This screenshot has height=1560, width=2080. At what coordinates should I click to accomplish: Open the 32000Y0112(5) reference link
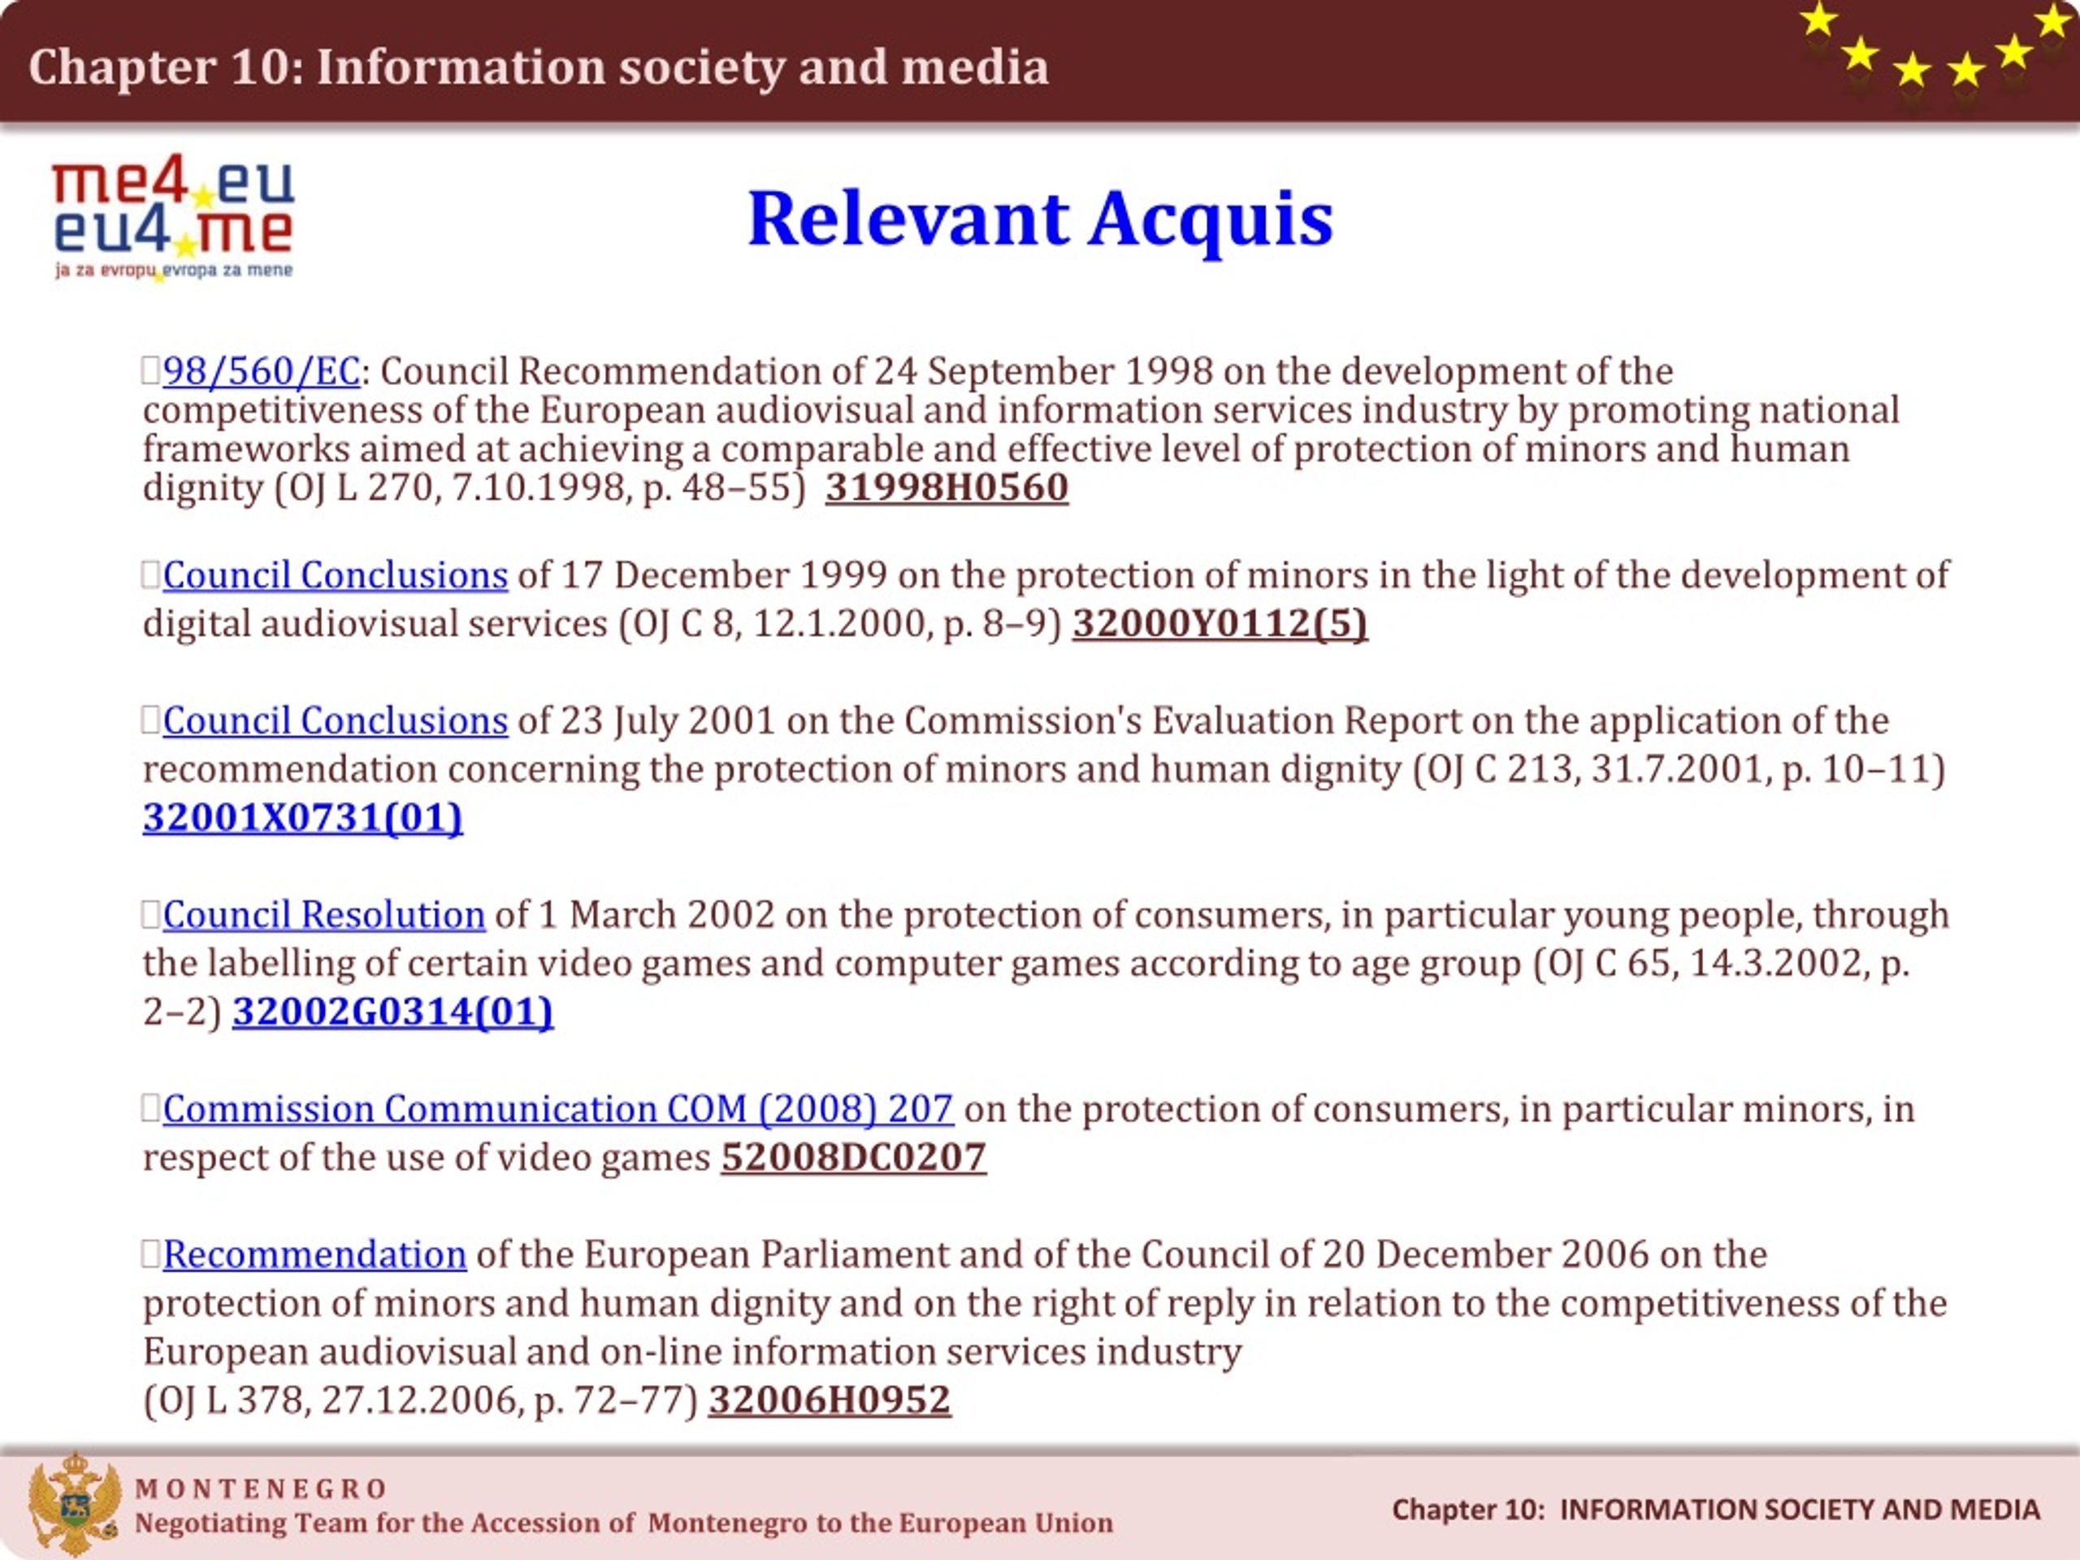[x=1220, y=623]
